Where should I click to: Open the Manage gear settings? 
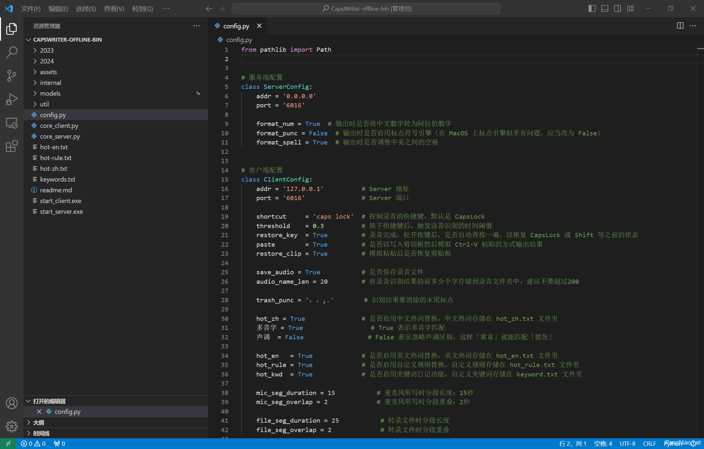[x=12, y=426]
